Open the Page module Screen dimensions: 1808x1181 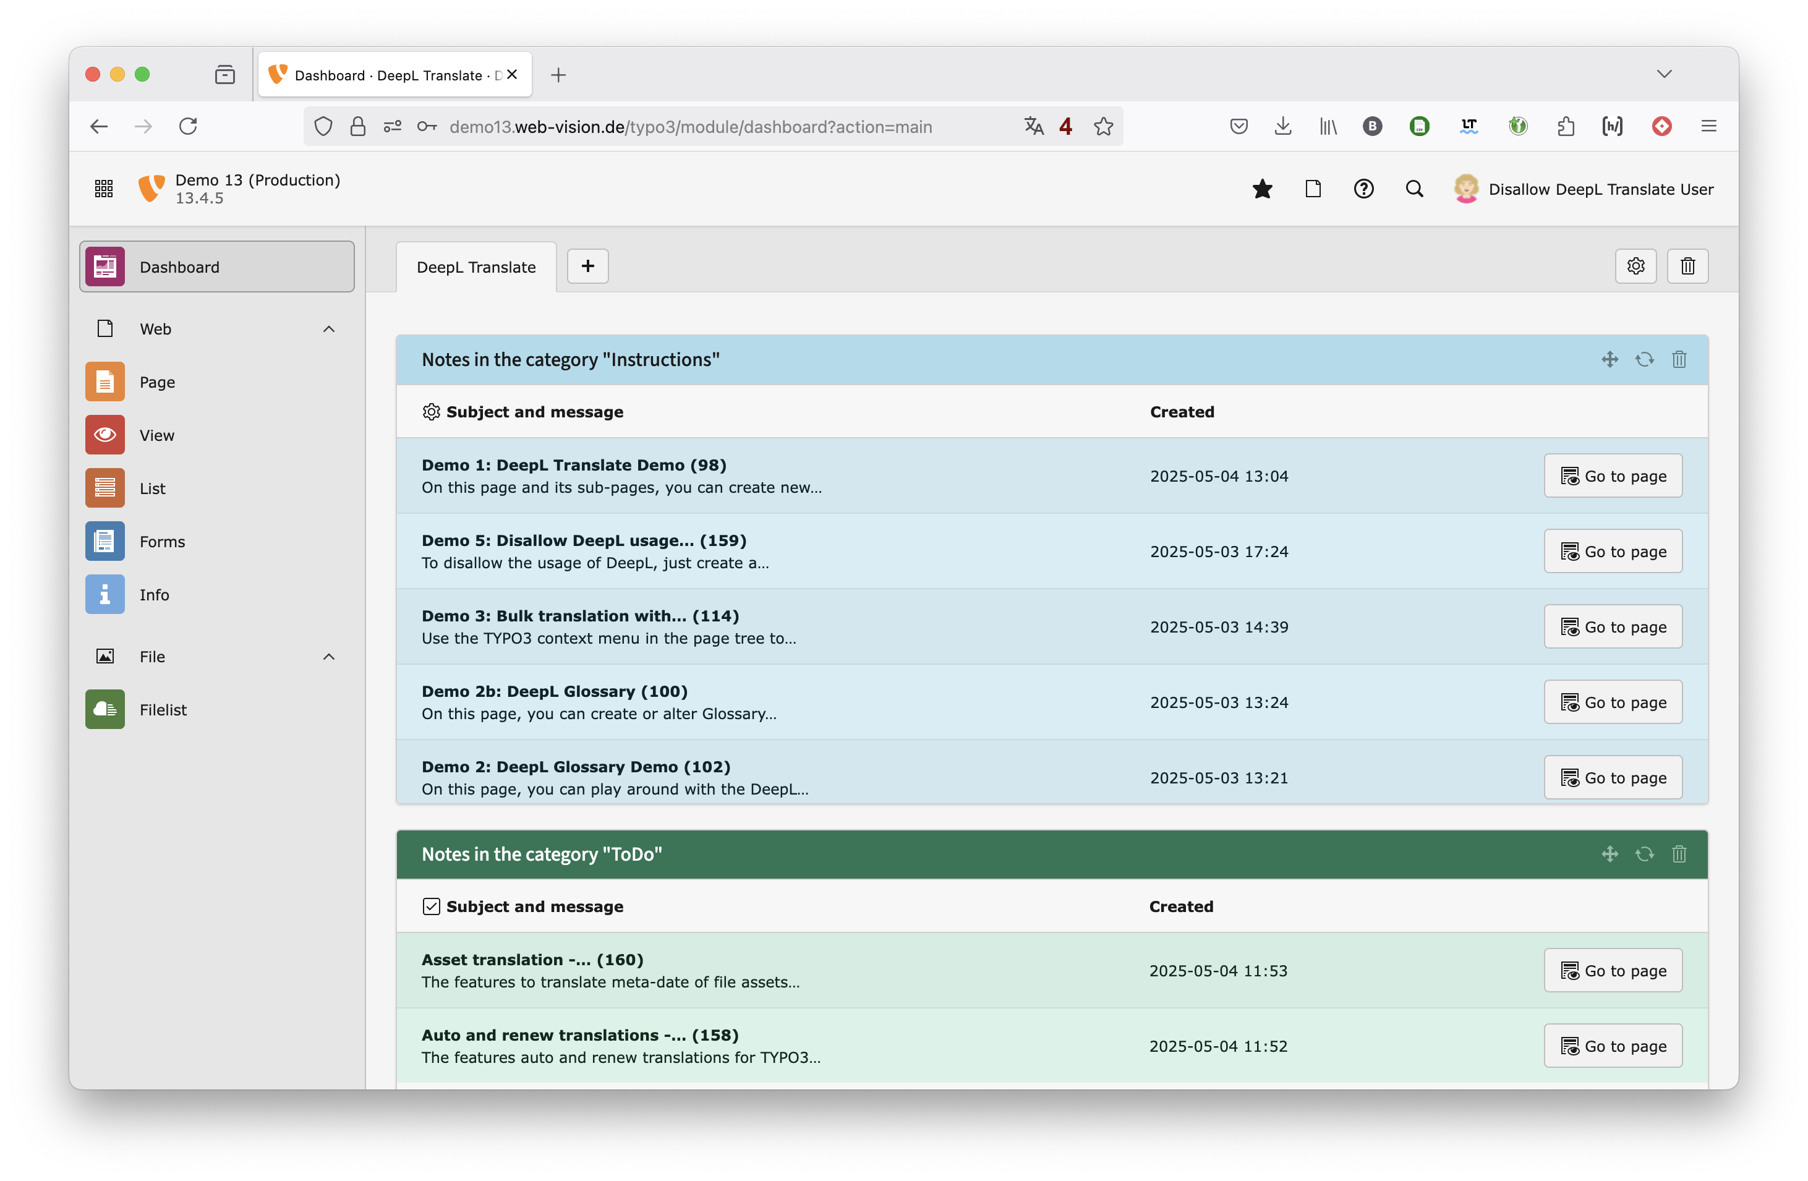pos(217,382)
